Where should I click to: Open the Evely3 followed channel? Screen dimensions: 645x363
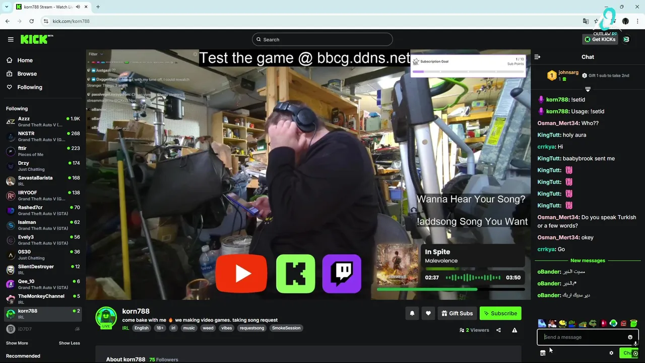click(42, 240)
